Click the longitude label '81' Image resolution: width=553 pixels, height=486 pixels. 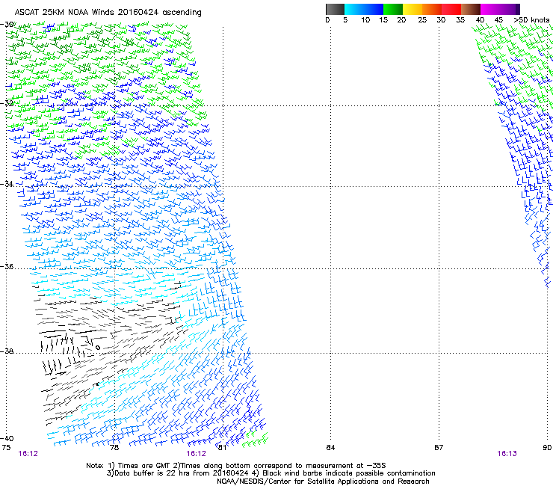tap(222, 448)
